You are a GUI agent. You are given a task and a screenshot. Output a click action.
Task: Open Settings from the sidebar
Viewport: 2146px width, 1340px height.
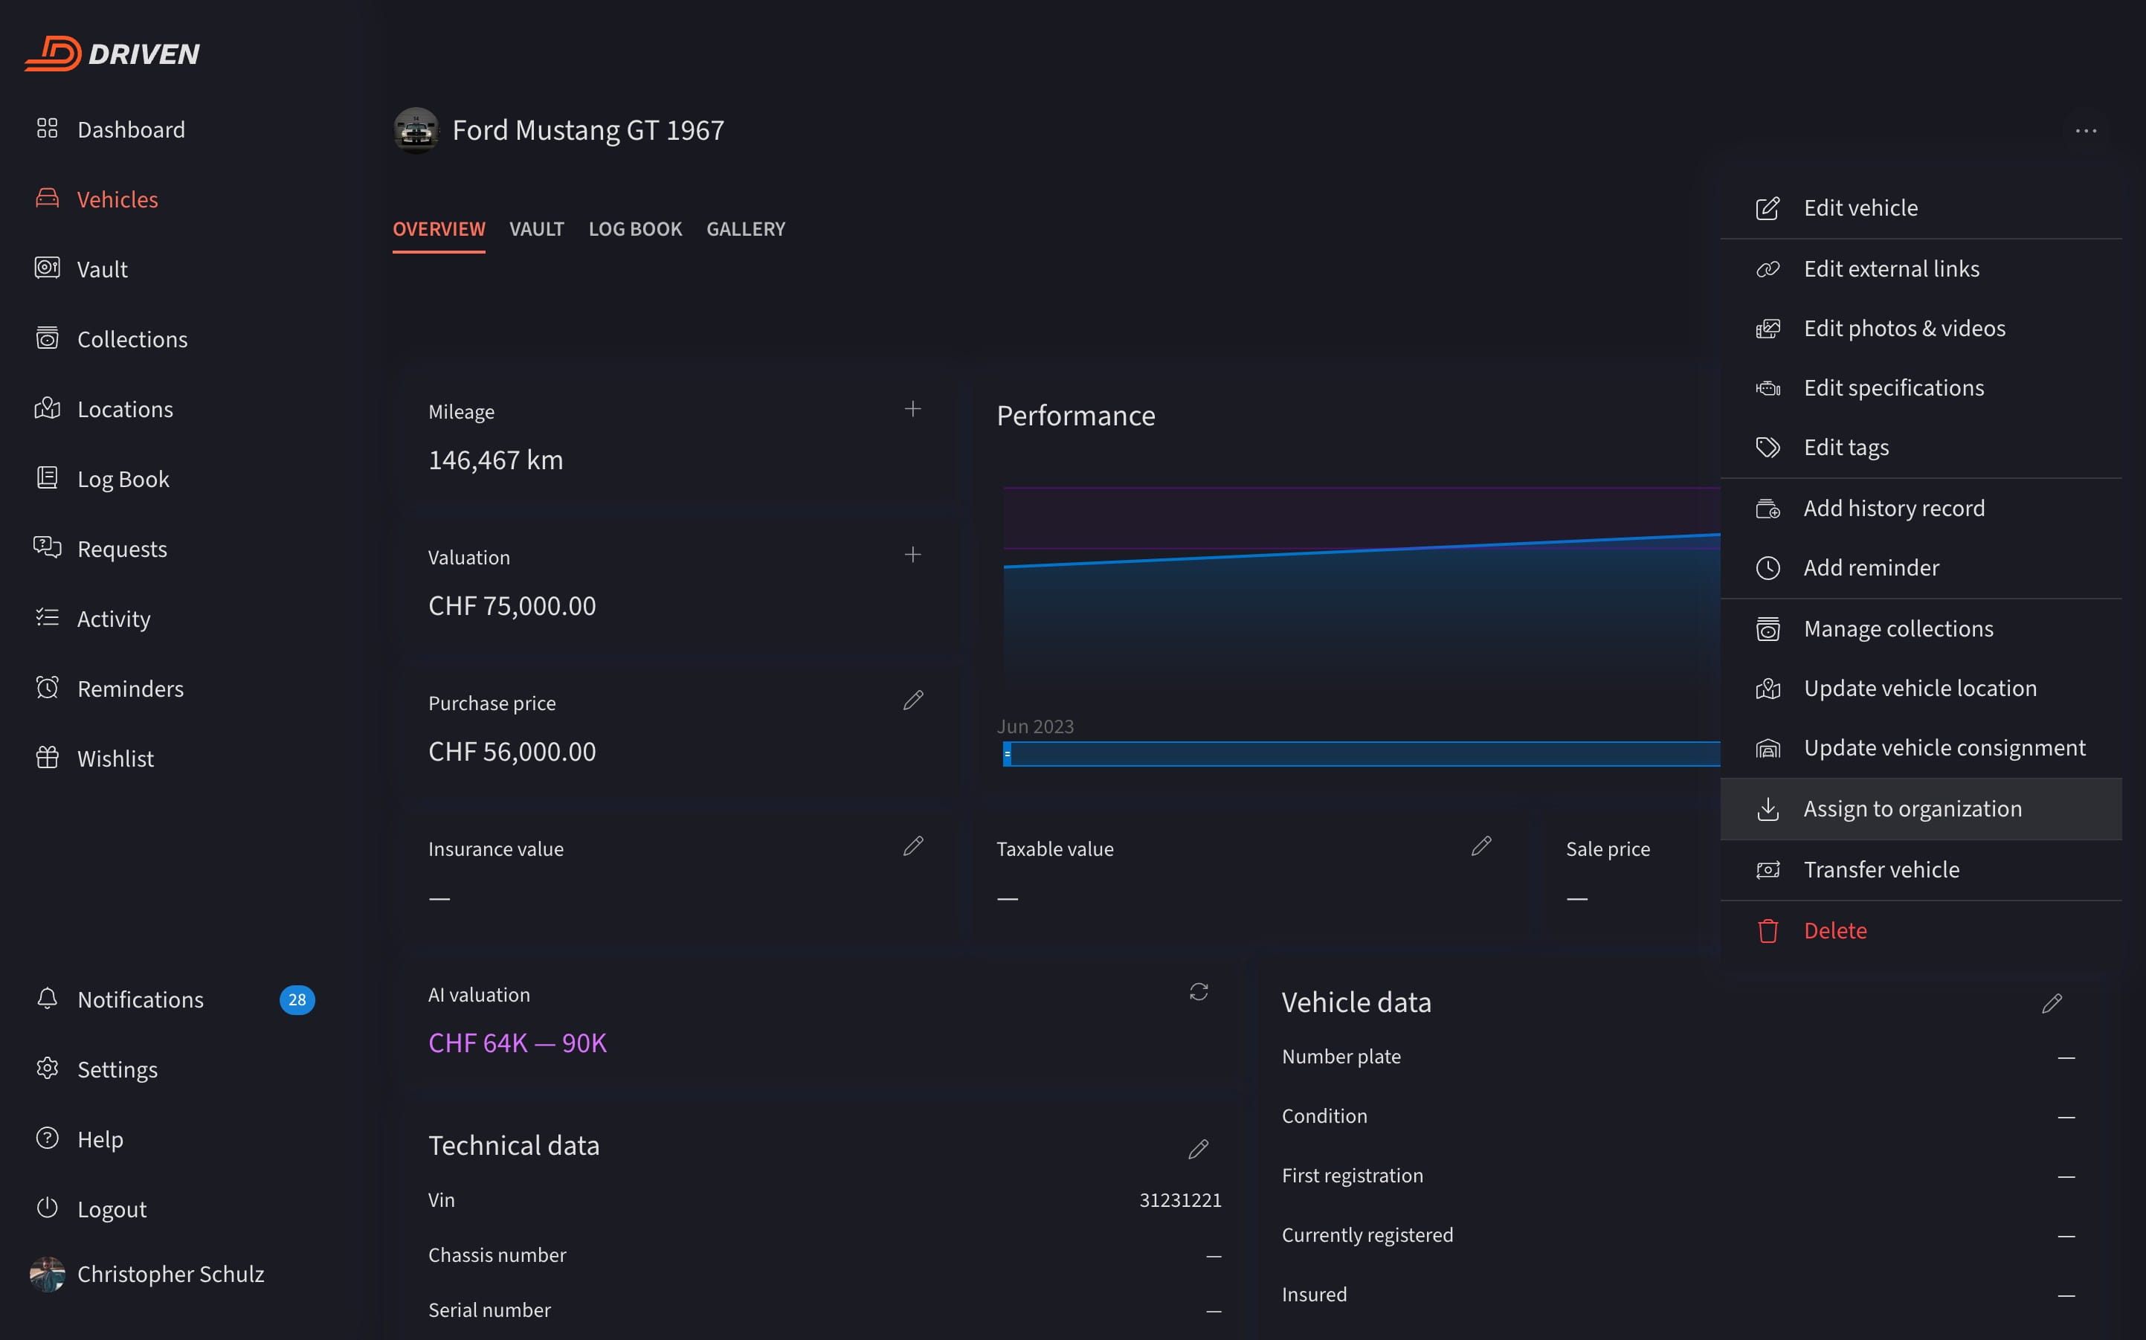[117, 1070]
